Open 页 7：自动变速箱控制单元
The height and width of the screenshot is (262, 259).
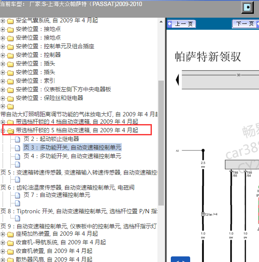[57, 195]
